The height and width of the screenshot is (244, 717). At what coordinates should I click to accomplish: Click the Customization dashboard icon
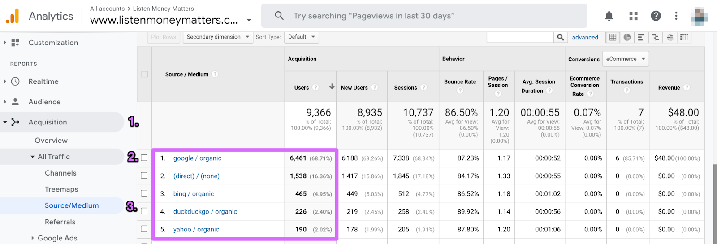(x=15, y=43)
